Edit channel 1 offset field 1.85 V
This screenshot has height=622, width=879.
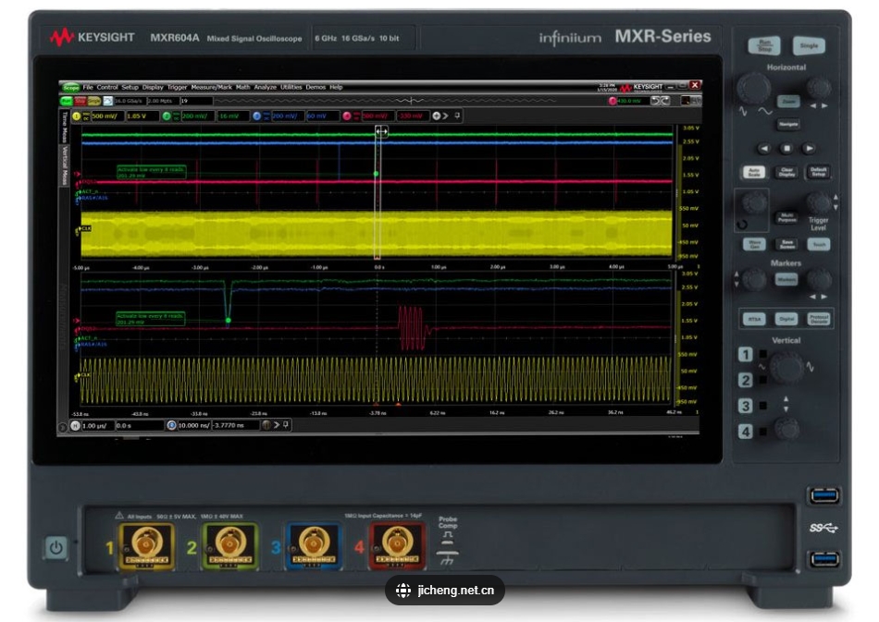point(142,116)
